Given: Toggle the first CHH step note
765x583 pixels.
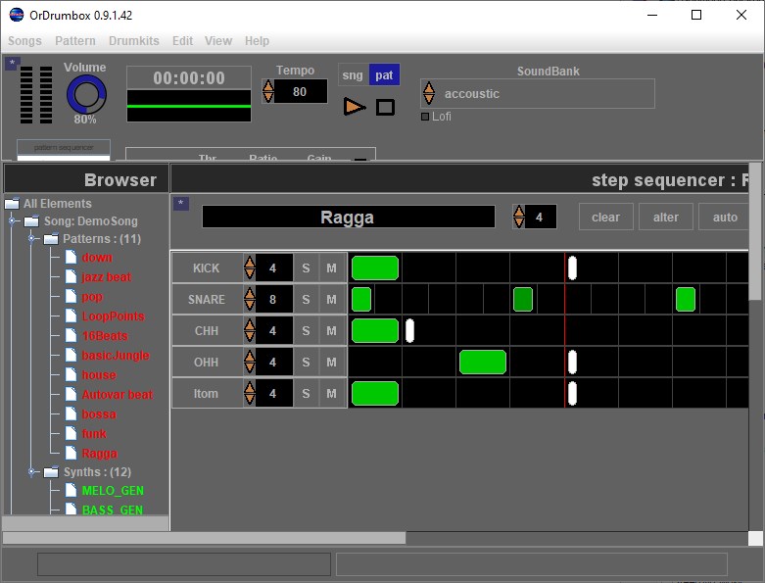Looking at the screenshot, I should [x=375, y=331].
